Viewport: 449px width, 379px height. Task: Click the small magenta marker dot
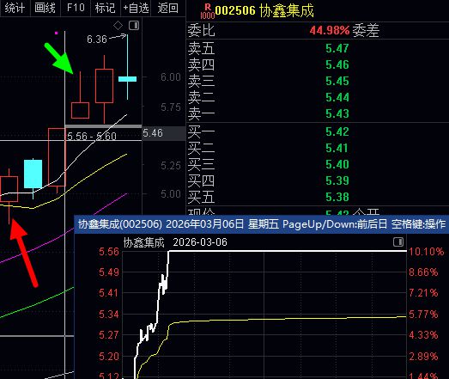[57, 34]
